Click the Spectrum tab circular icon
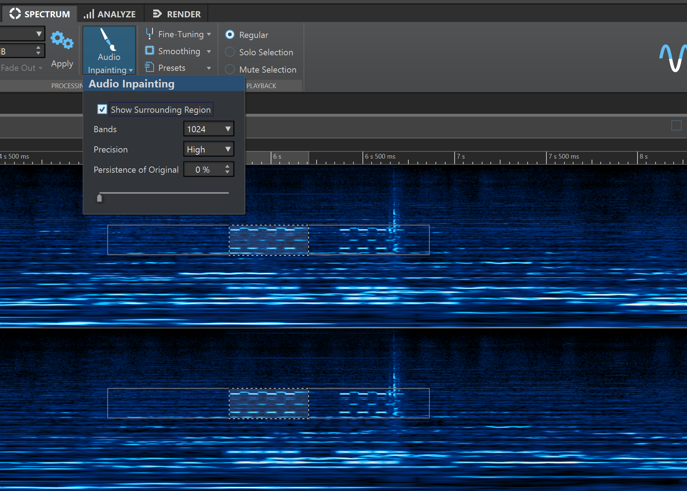 [x=15, y=14]
